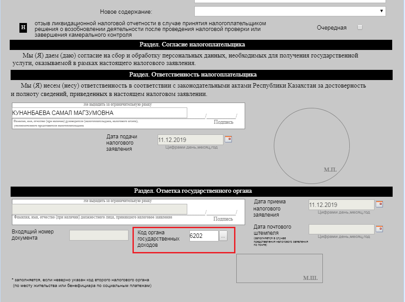Click the Согласие налогоплательщика section header

(201, 45)
